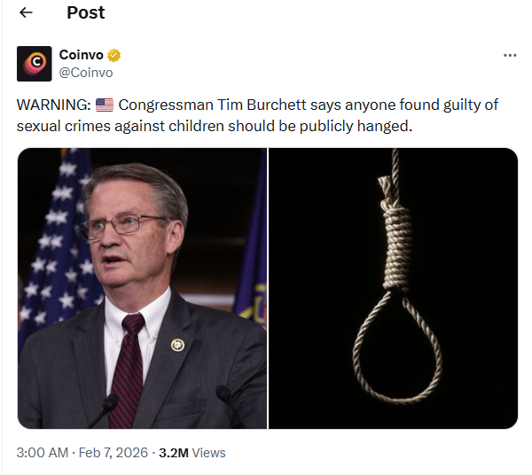Click the @Coinvo handle
Screen dimensions: 532x475
[85, 73]
